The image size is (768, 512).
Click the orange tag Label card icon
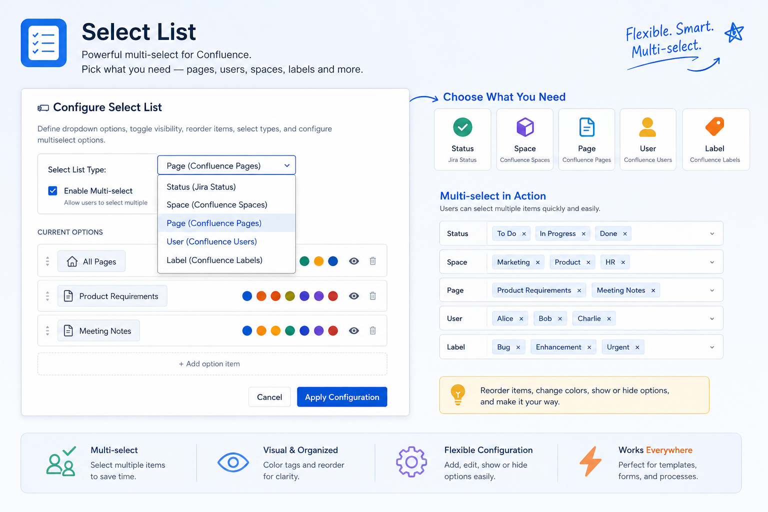714,127
